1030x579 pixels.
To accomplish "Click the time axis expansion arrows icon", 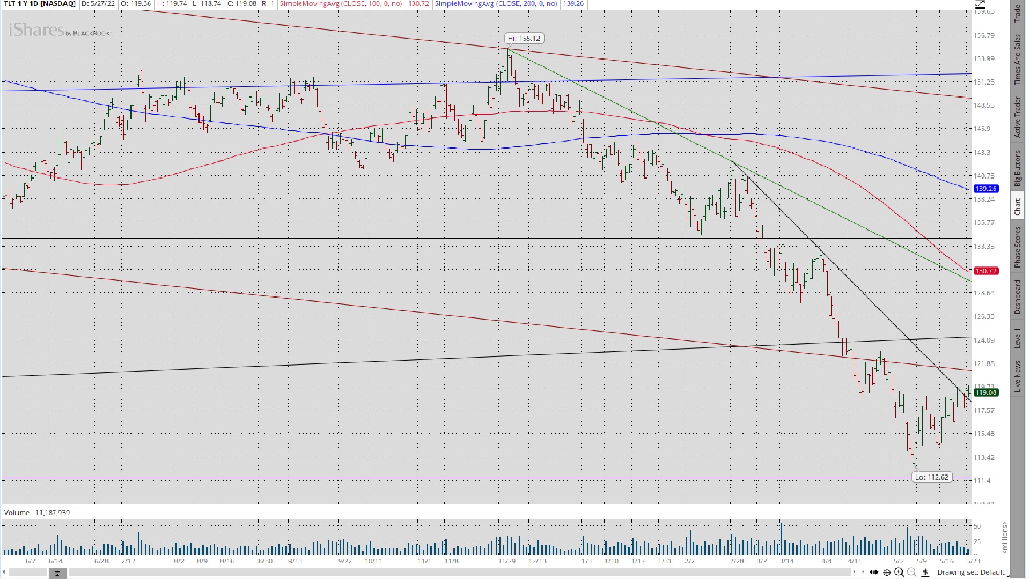I will 874,573.
